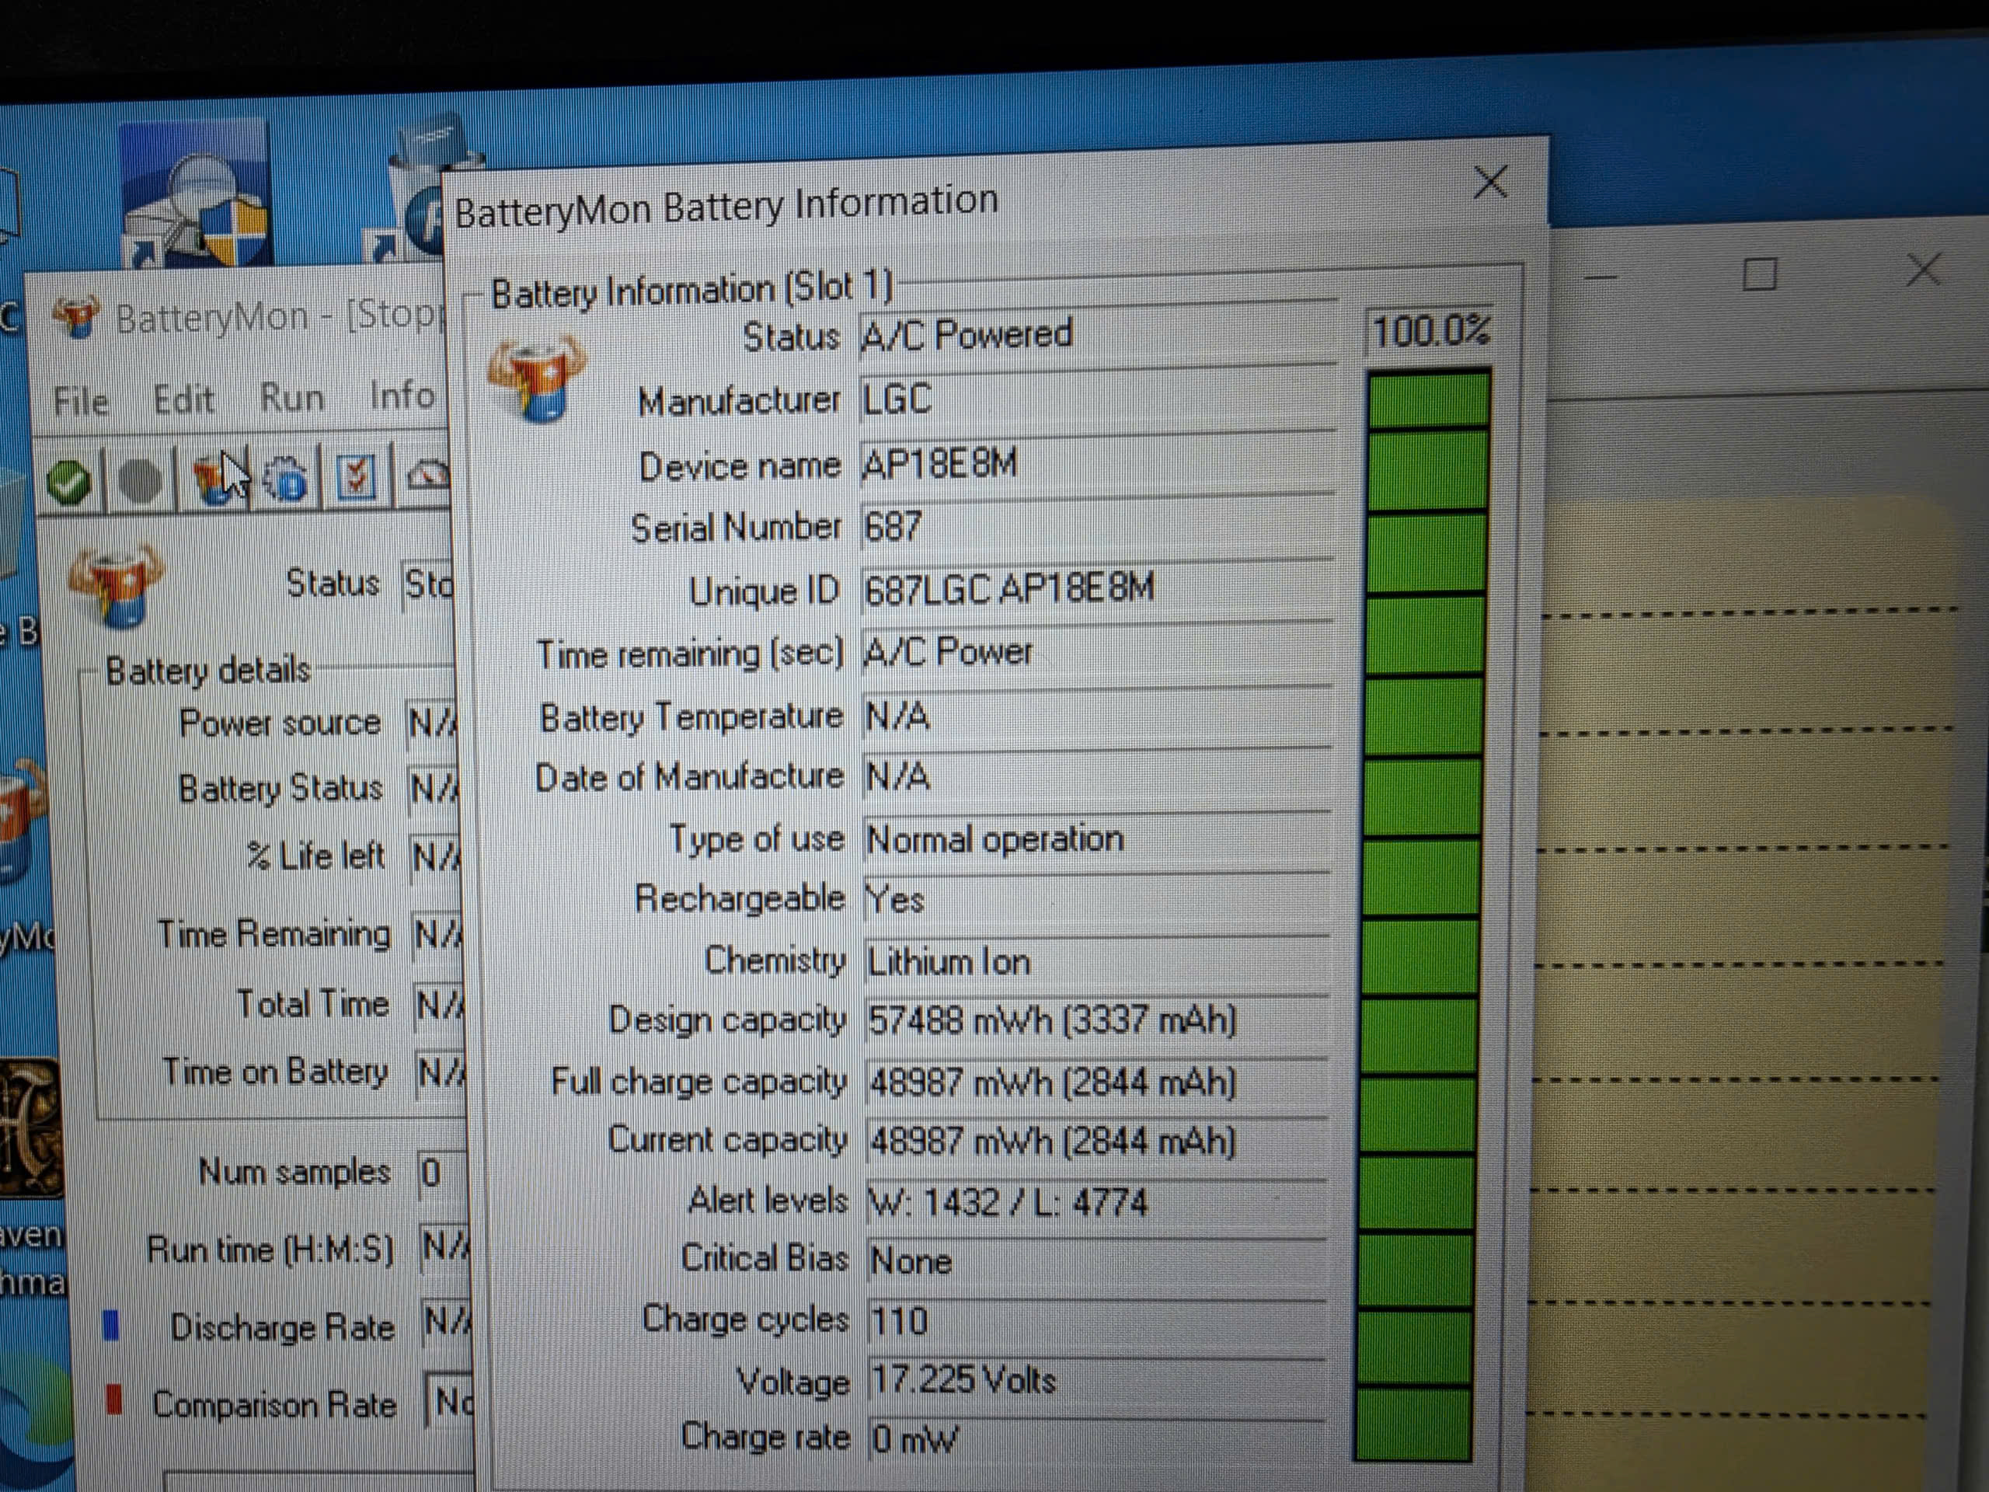Image resolution: width=1989 pixels, height=1492 pixels.
Task: Close the Battery Information dialog
Action: pos(1491,183)
